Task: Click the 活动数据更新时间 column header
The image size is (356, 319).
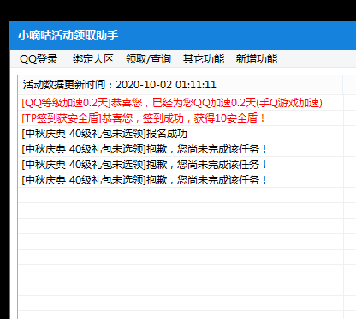Action: click(x=181, y=85)
